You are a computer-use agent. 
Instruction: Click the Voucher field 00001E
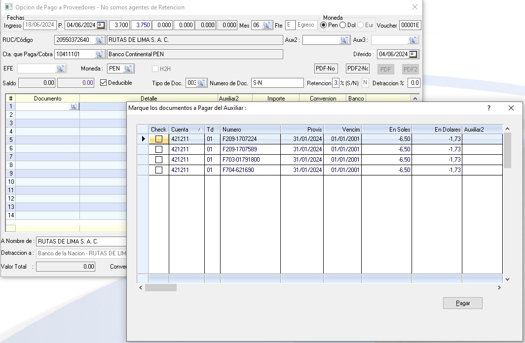click(410, 25)
